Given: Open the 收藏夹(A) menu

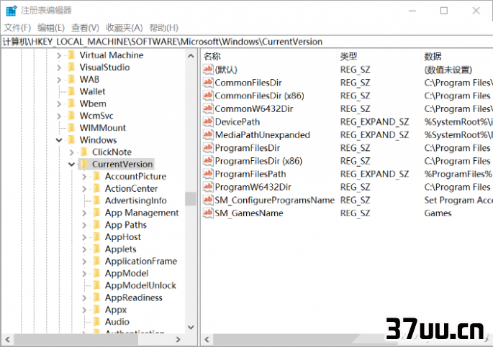Looking at the screenshot, I should (125, 28).
